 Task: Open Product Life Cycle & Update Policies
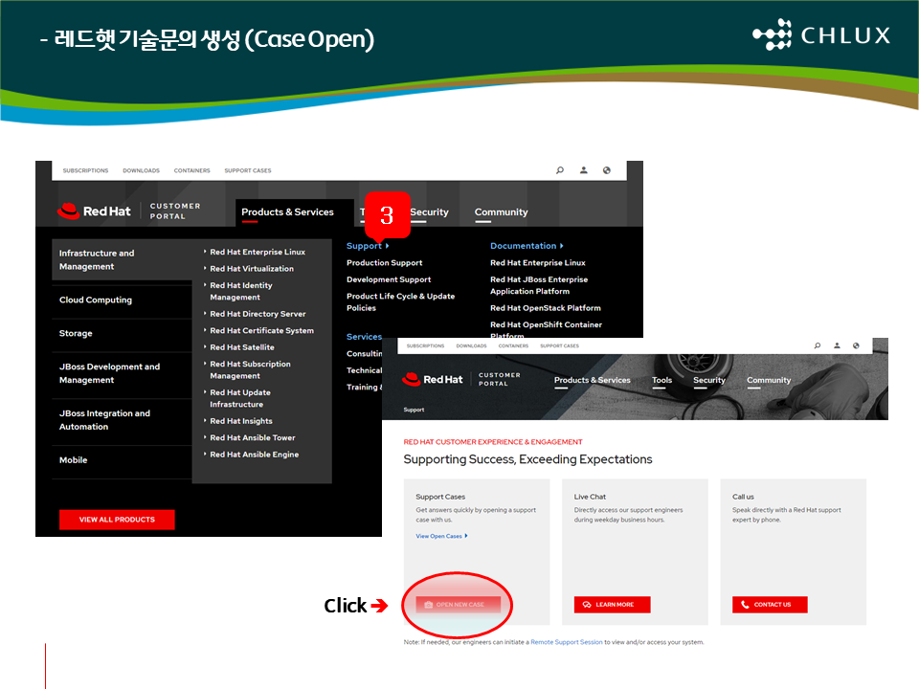pyautogui.click(x=401, y=302)
